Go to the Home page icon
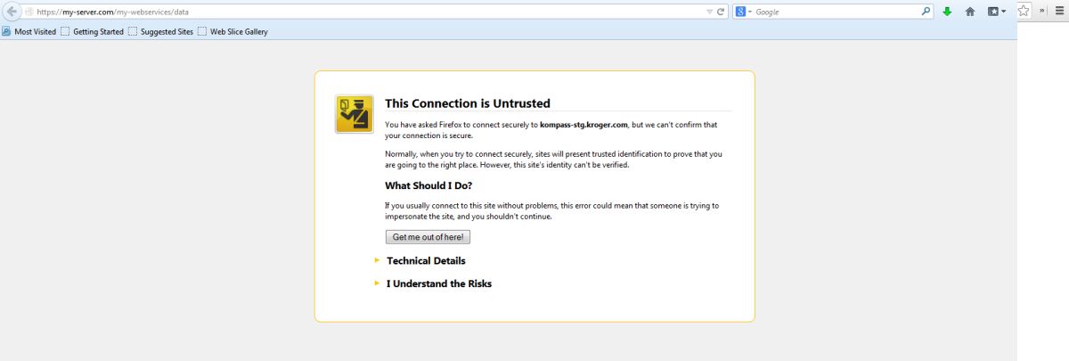 970,12
